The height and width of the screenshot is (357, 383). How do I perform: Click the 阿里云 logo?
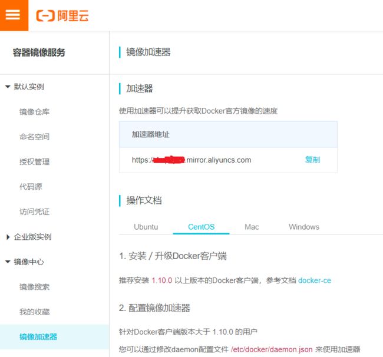point(62,16)
